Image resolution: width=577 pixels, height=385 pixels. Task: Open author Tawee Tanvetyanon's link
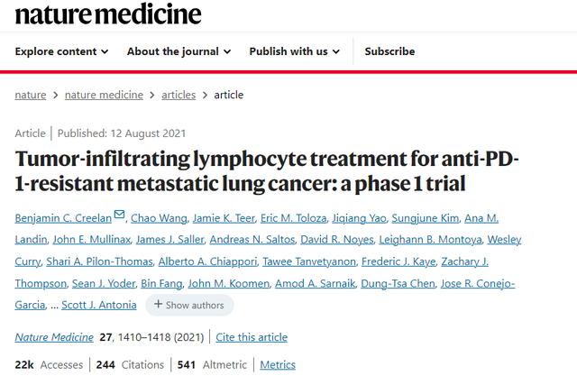[x=309, y=261]
